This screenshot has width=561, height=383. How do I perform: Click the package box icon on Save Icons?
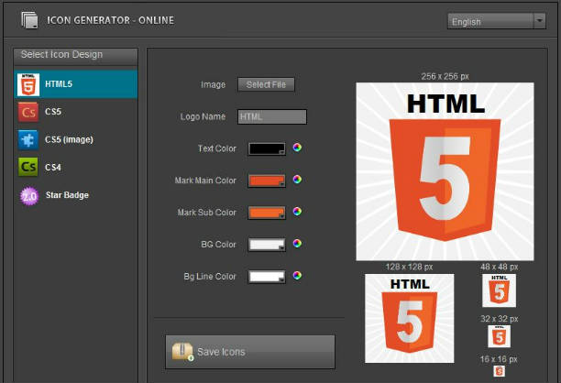tap(182, 352)
